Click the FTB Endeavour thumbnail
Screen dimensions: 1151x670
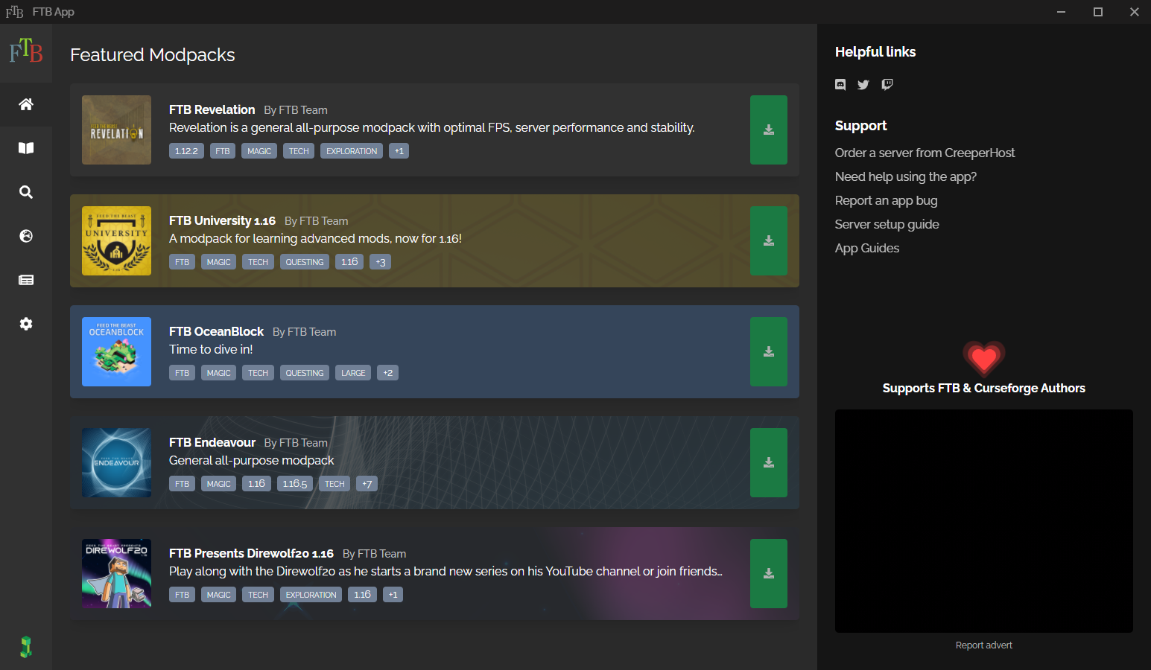click(x=116, y=462)
